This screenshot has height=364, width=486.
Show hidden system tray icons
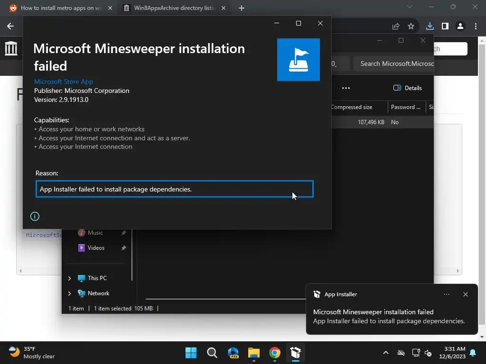coord(386,353)
